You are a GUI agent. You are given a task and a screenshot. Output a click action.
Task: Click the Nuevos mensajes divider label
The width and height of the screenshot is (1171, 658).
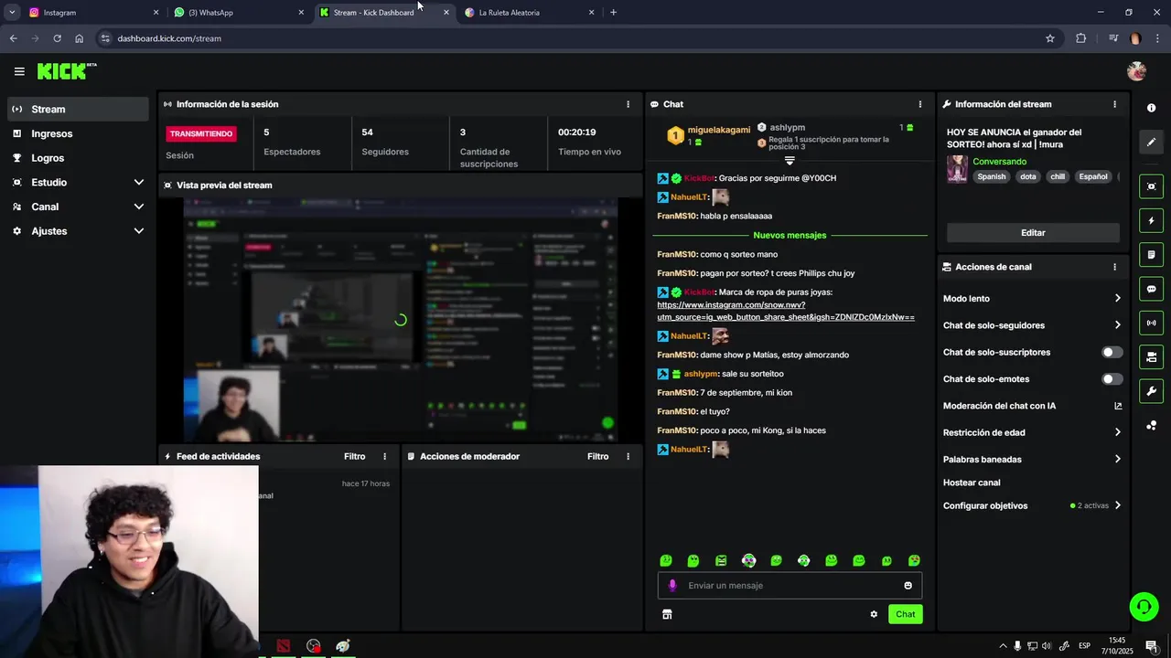pyautogui.click(x=790, y=235)
